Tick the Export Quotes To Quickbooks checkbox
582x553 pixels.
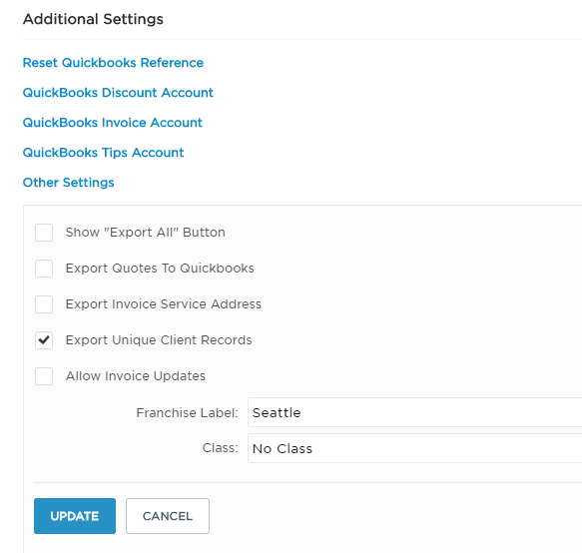44,269
